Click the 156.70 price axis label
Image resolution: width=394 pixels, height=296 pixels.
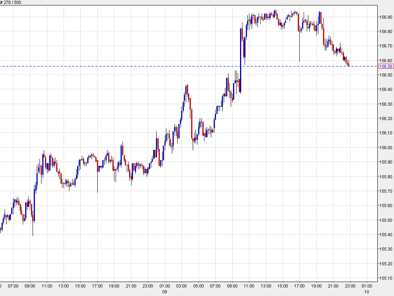pos(385,46)
